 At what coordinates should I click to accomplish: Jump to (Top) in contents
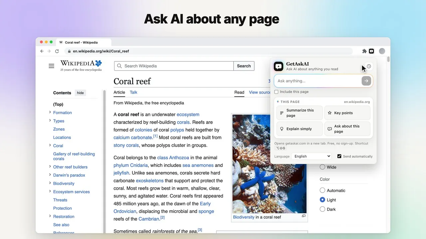(x=58, y=104)
